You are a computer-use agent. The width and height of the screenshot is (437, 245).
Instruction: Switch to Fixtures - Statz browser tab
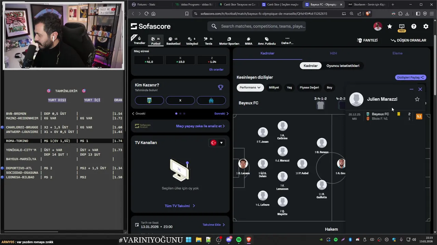coord(149,4)
